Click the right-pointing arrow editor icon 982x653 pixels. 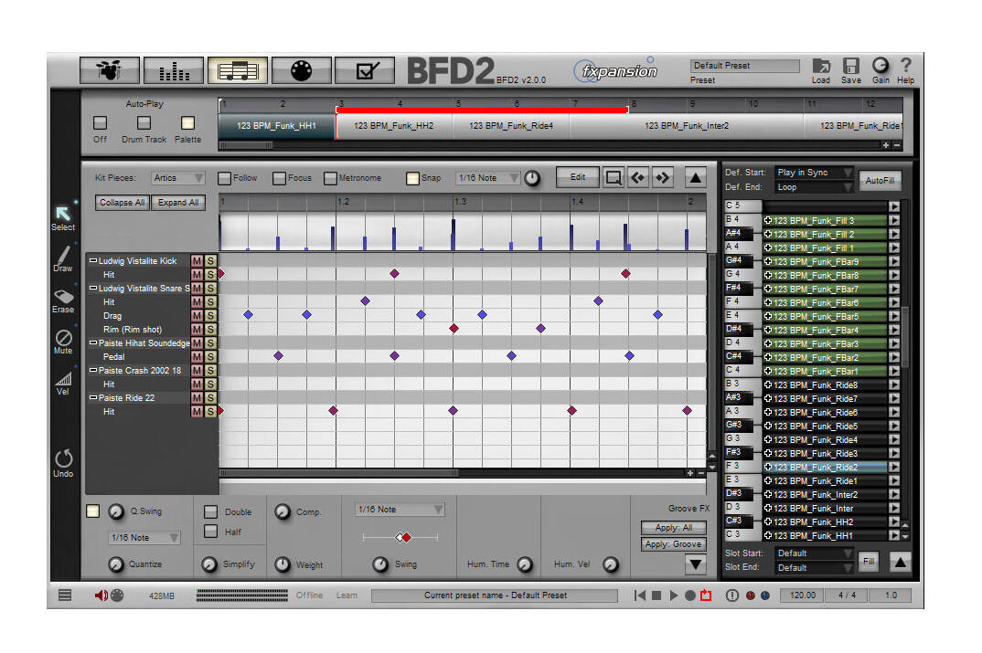pos(662,178)
